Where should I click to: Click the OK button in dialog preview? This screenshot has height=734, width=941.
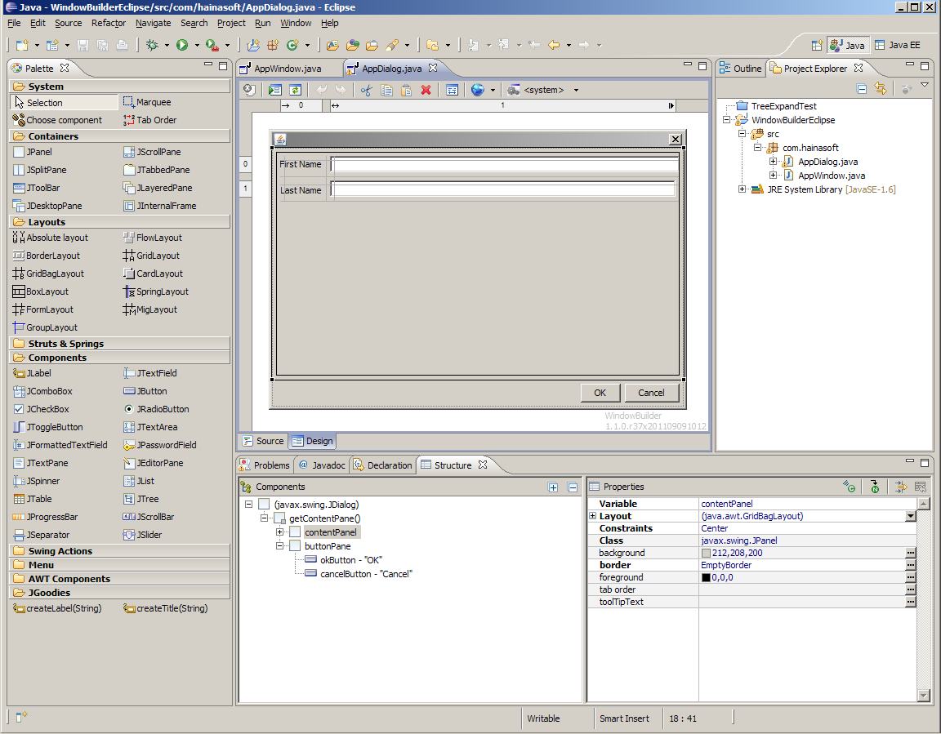[x=600, y=393]
